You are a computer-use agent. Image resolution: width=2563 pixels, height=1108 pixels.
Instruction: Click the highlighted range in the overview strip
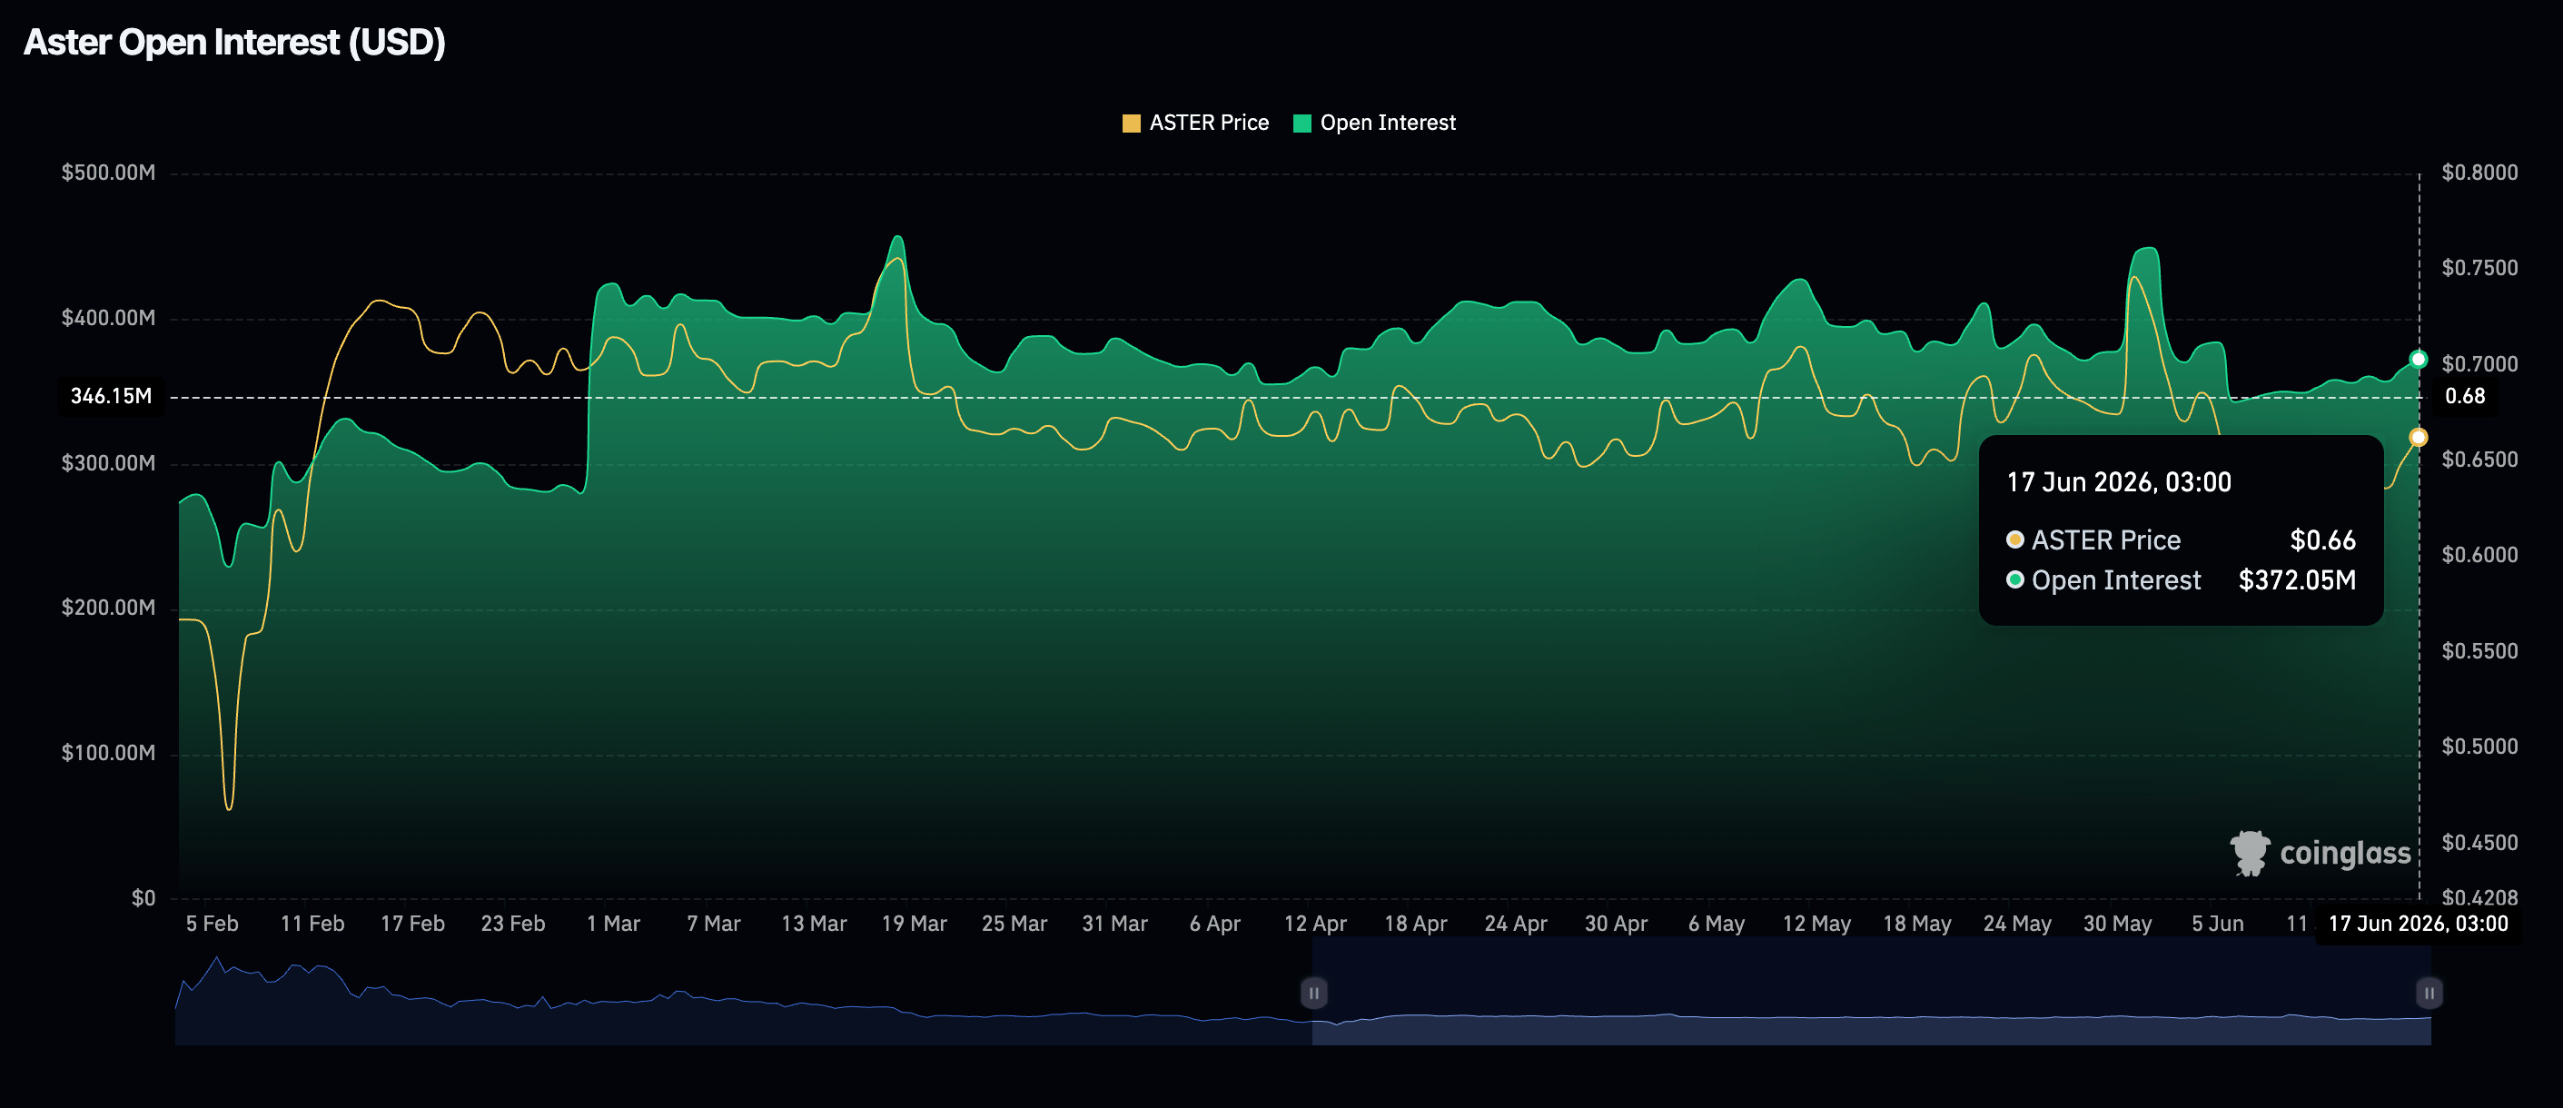(1872, 992)
